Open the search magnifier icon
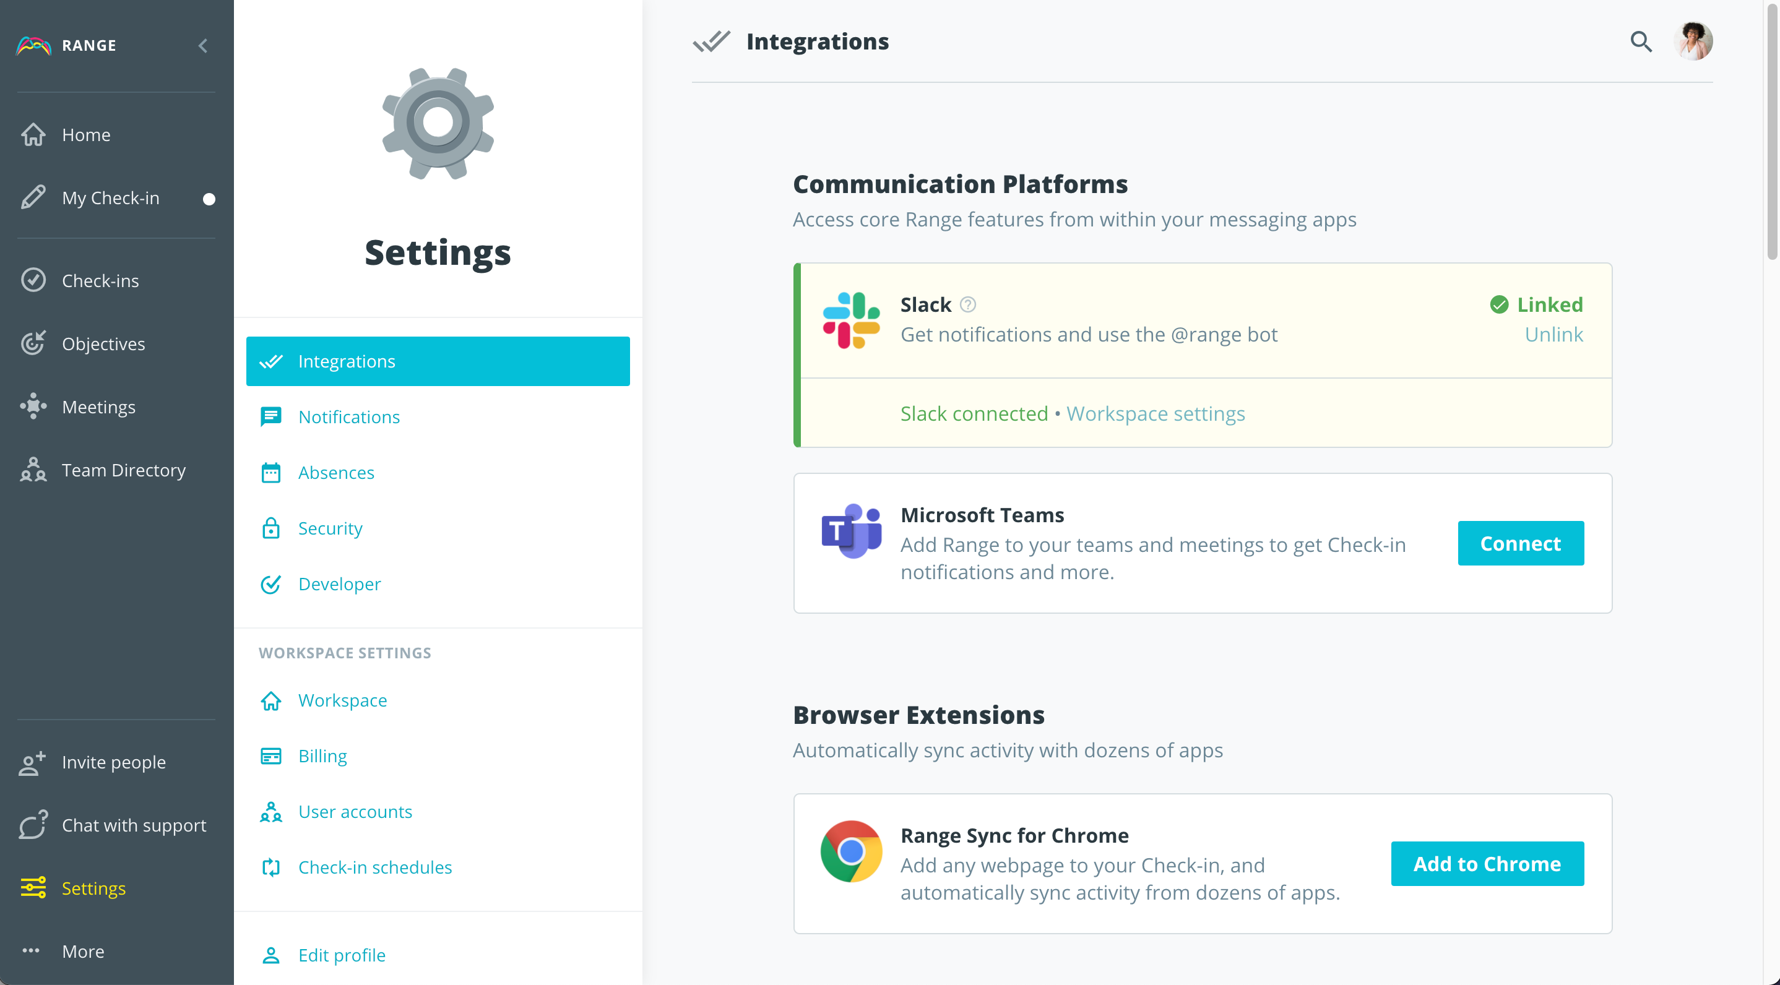This screenshot has height=985, width=1780. (1641, 41)
